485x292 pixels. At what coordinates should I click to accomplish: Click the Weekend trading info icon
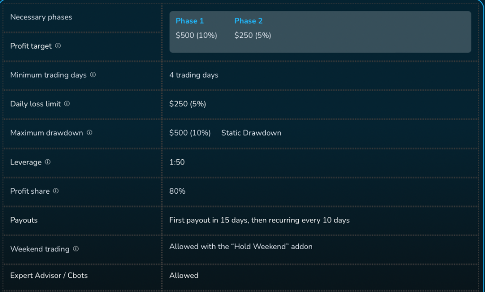click(76, 249)
